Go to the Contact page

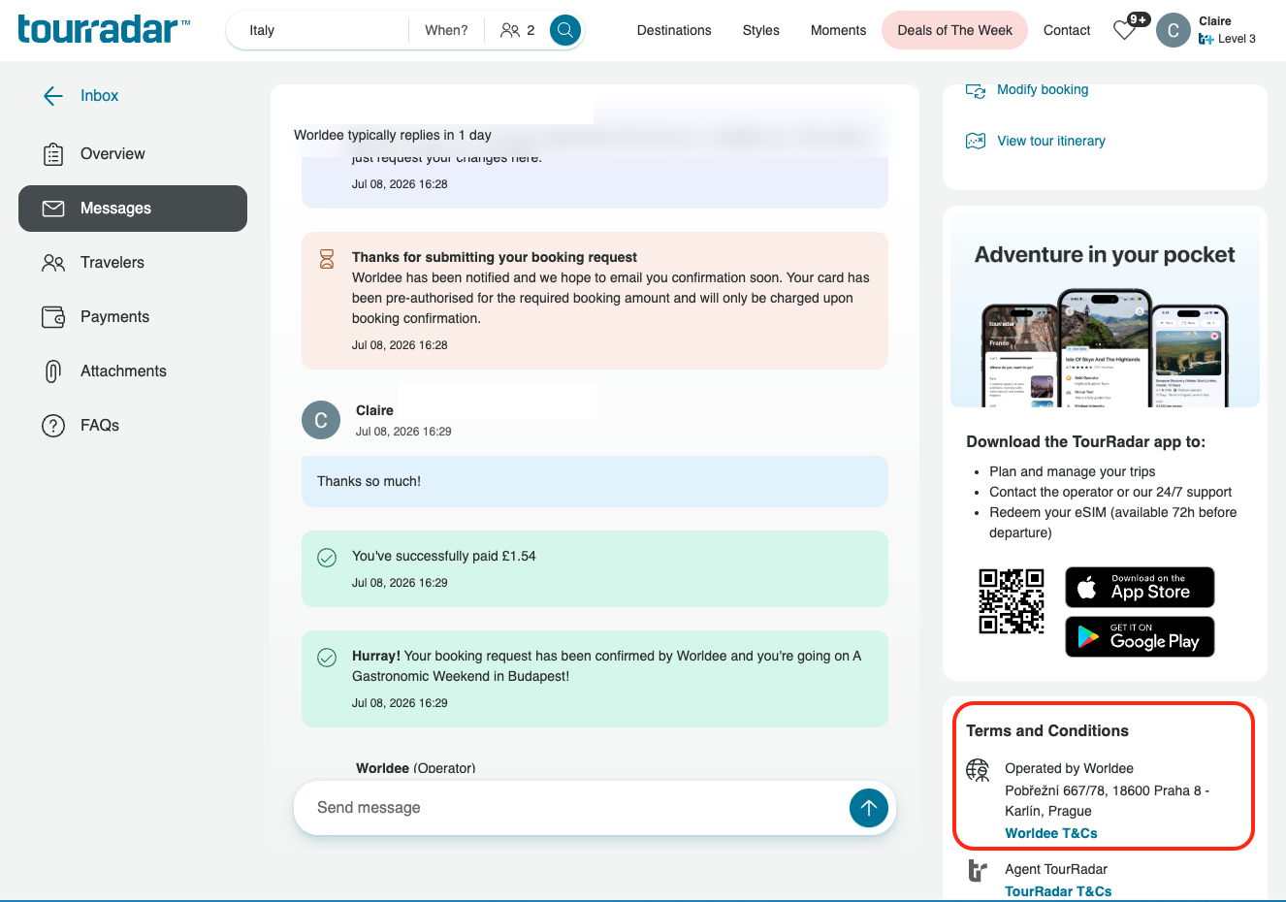(x=1067, y=30)
